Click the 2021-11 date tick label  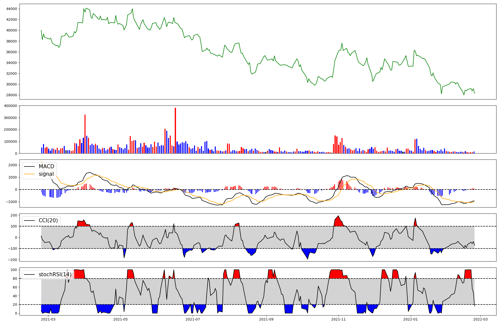338,319
